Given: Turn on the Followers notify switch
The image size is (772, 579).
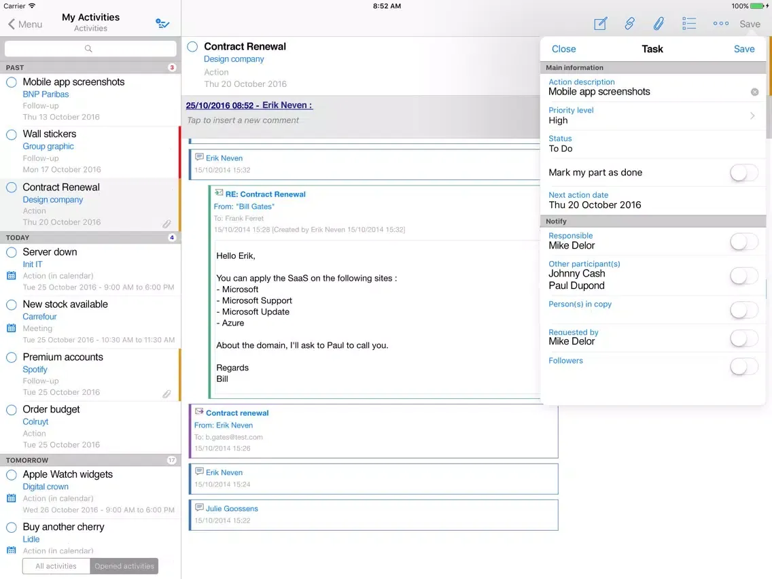Looking at the screenshot, I should (743, 367).
